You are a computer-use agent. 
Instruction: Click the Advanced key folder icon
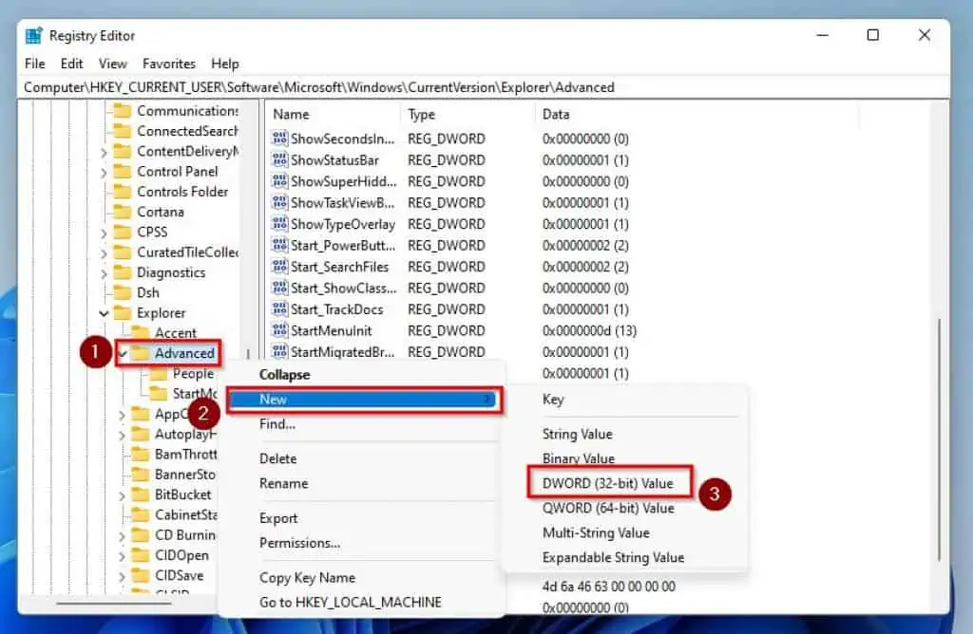coord(143,353)
